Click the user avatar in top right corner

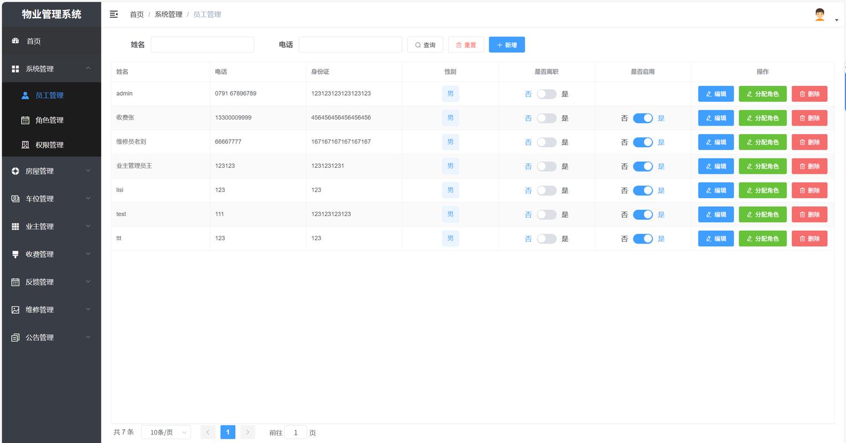coord(819,14)
